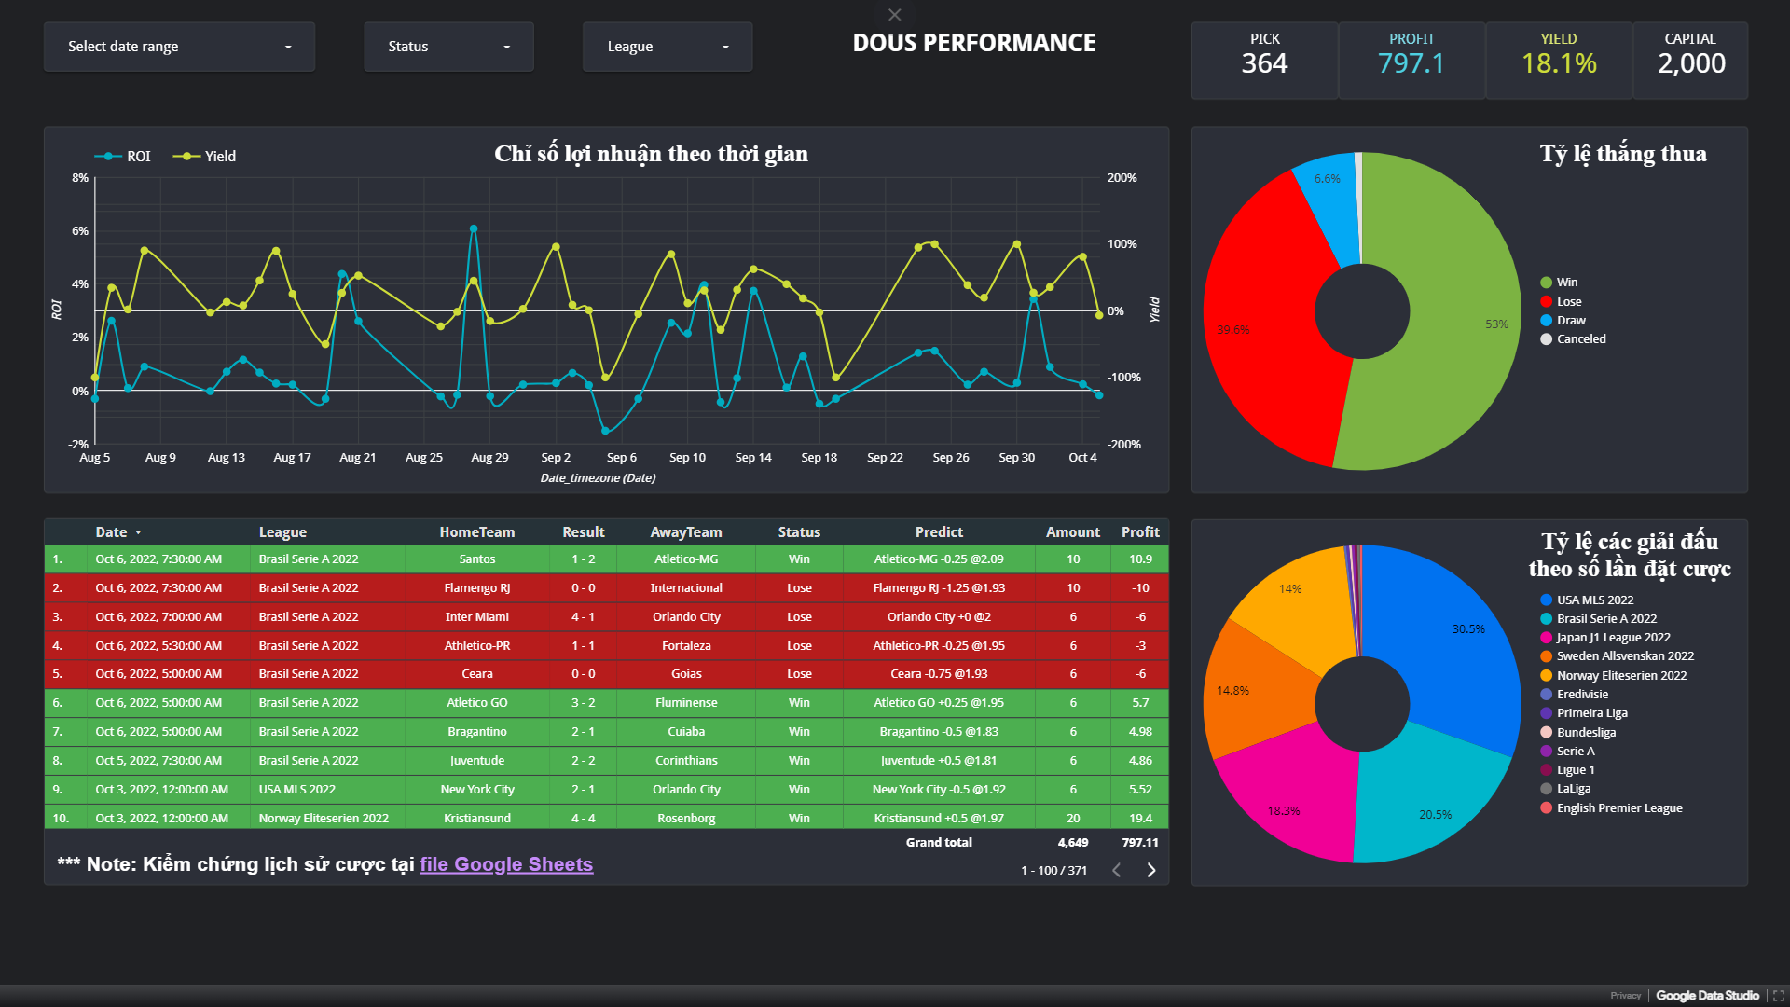The height and width of the screenshot is (1007, 1790).
Task: Click Inter Miami home team cell
Action: tap(476, 617)
